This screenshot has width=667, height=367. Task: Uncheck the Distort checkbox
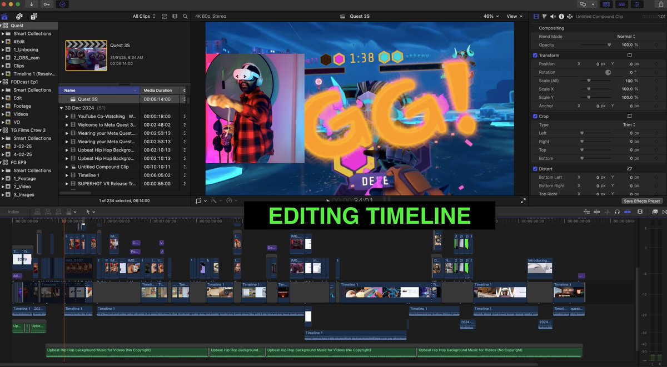(535, 169)
